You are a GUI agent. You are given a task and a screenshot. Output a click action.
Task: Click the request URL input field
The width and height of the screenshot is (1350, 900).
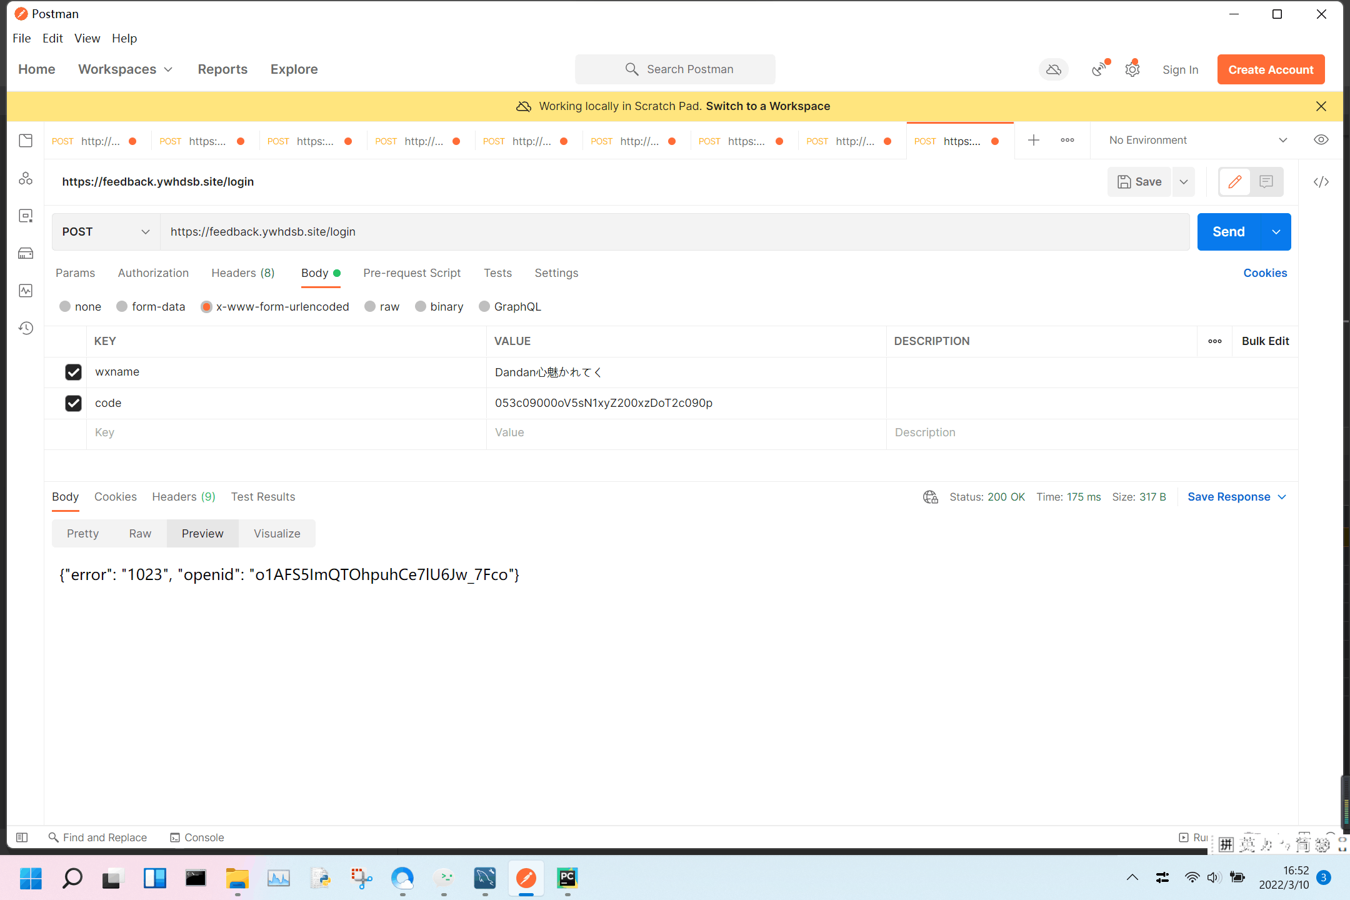(674, 232)
